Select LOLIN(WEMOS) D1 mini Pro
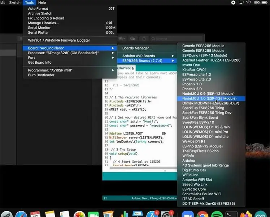Screen dimensions: 270x217 coord(211,132)
